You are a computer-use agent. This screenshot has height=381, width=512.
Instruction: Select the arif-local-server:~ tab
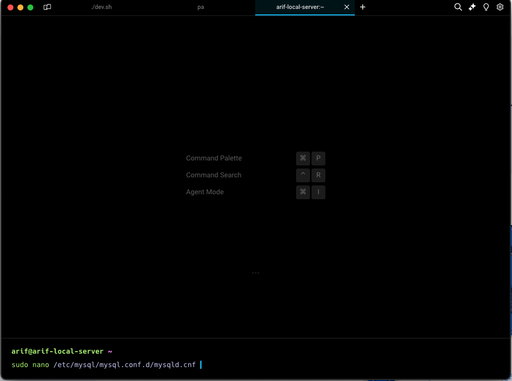(300, 7)
